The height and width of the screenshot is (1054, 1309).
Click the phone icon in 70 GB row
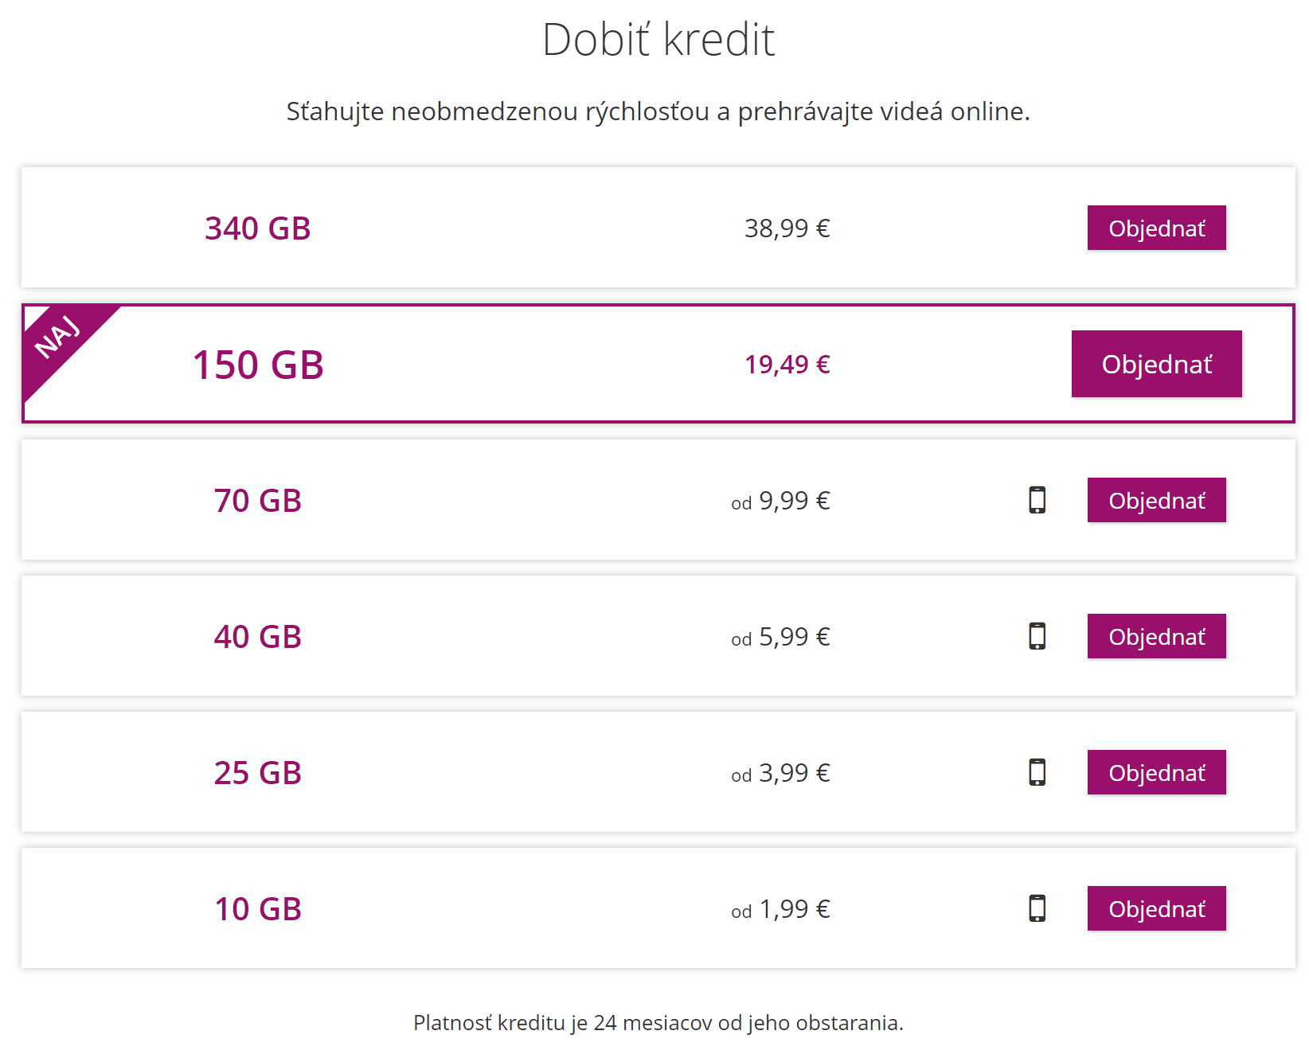point(1037,500)
